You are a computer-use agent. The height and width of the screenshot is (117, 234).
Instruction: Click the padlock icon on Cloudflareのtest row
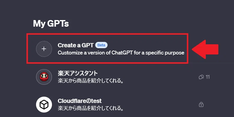(x=201, y=105)
